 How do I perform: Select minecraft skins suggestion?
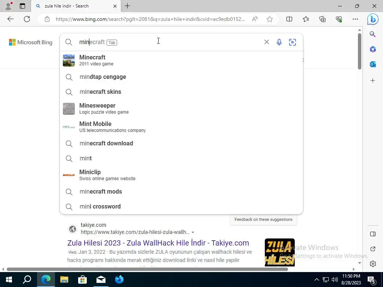click(181, 92)
